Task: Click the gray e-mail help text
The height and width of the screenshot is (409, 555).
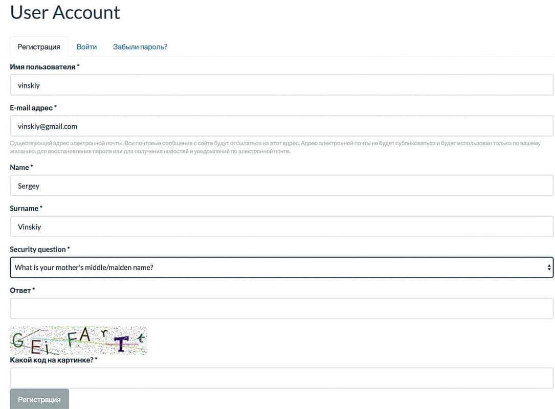Action: click(x=275, y=147)
